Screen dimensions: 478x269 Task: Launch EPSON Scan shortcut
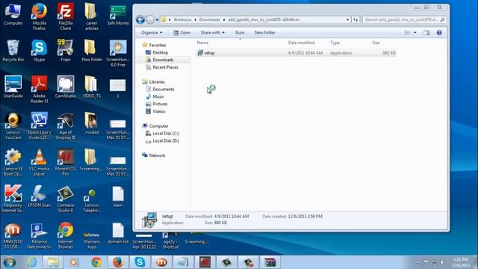(x=39, y=197)
